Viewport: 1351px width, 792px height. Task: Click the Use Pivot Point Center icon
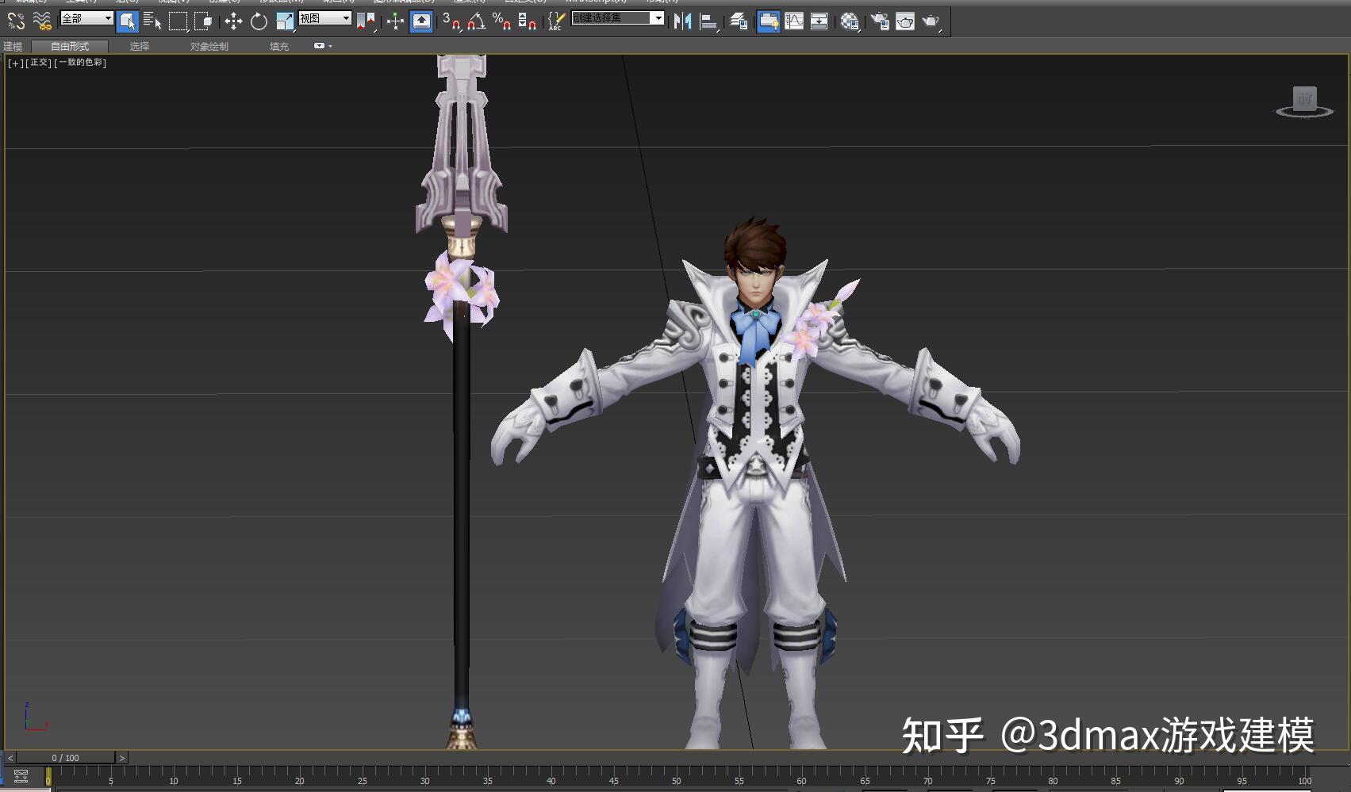coord(366,21)
